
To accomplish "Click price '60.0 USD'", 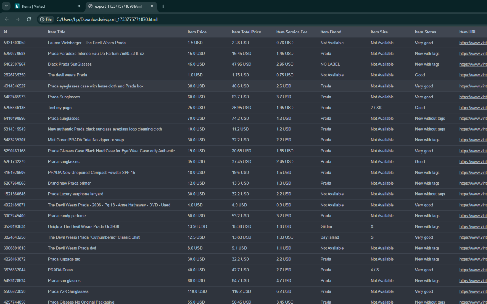I will (196, 97).
